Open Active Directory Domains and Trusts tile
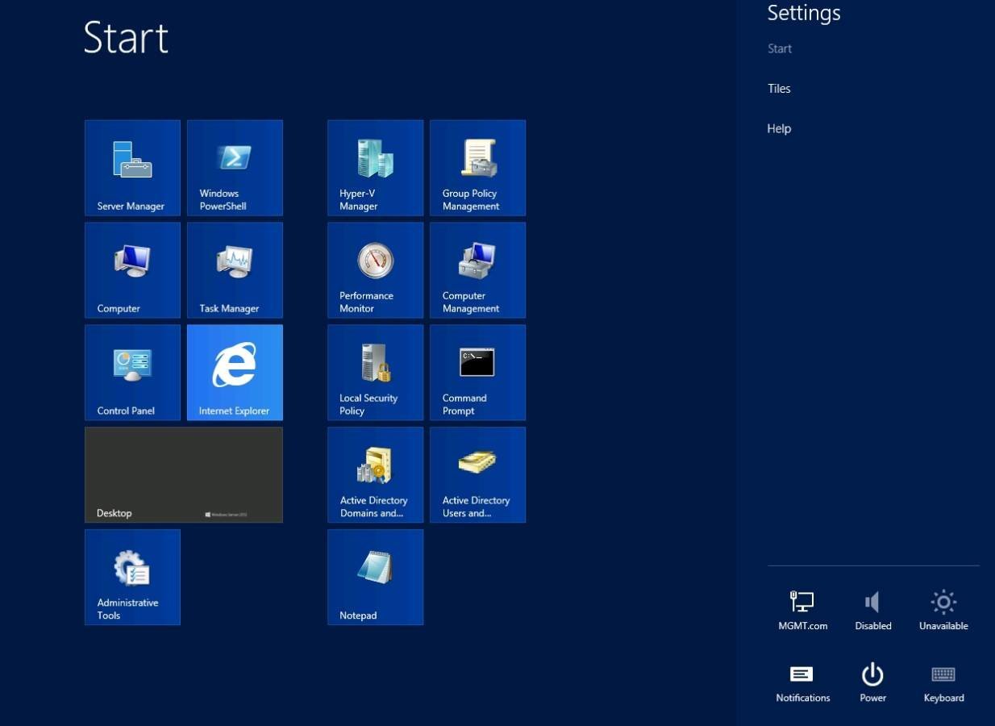Viewport: 995px width, 726px height. tap(375, 475)
